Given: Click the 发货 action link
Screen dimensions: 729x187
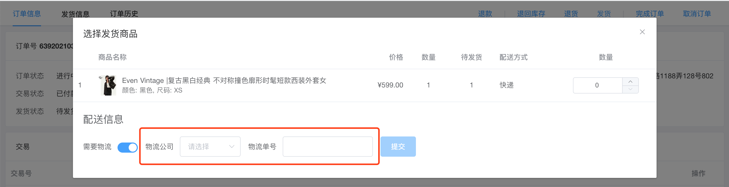Looking at the screenshot, I should [604, 14].
